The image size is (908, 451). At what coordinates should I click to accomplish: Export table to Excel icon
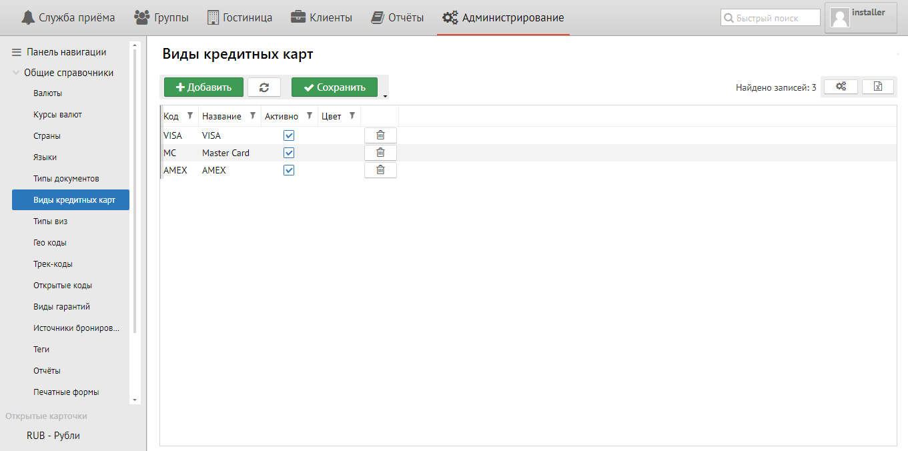(878, 87)
